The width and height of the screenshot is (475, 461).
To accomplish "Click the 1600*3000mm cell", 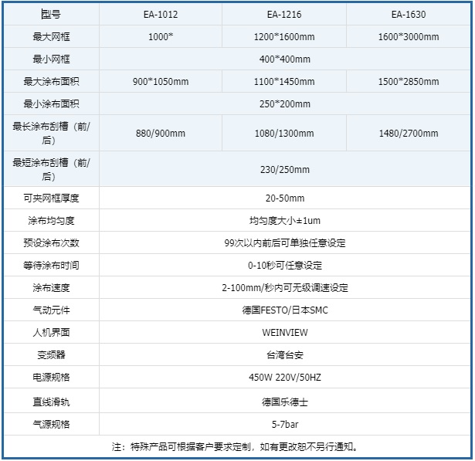I will 408,37.
